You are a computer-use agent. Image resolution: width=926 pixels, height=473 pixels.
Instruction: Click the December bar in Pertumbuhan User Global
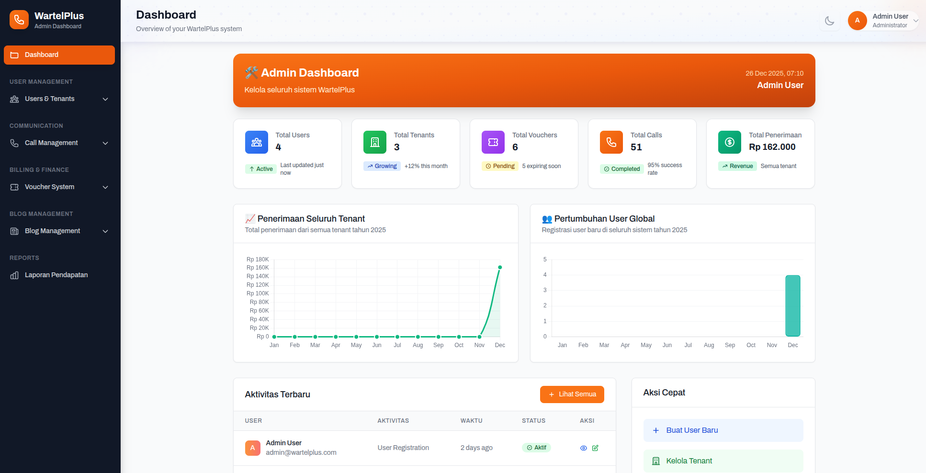point(792,305)
